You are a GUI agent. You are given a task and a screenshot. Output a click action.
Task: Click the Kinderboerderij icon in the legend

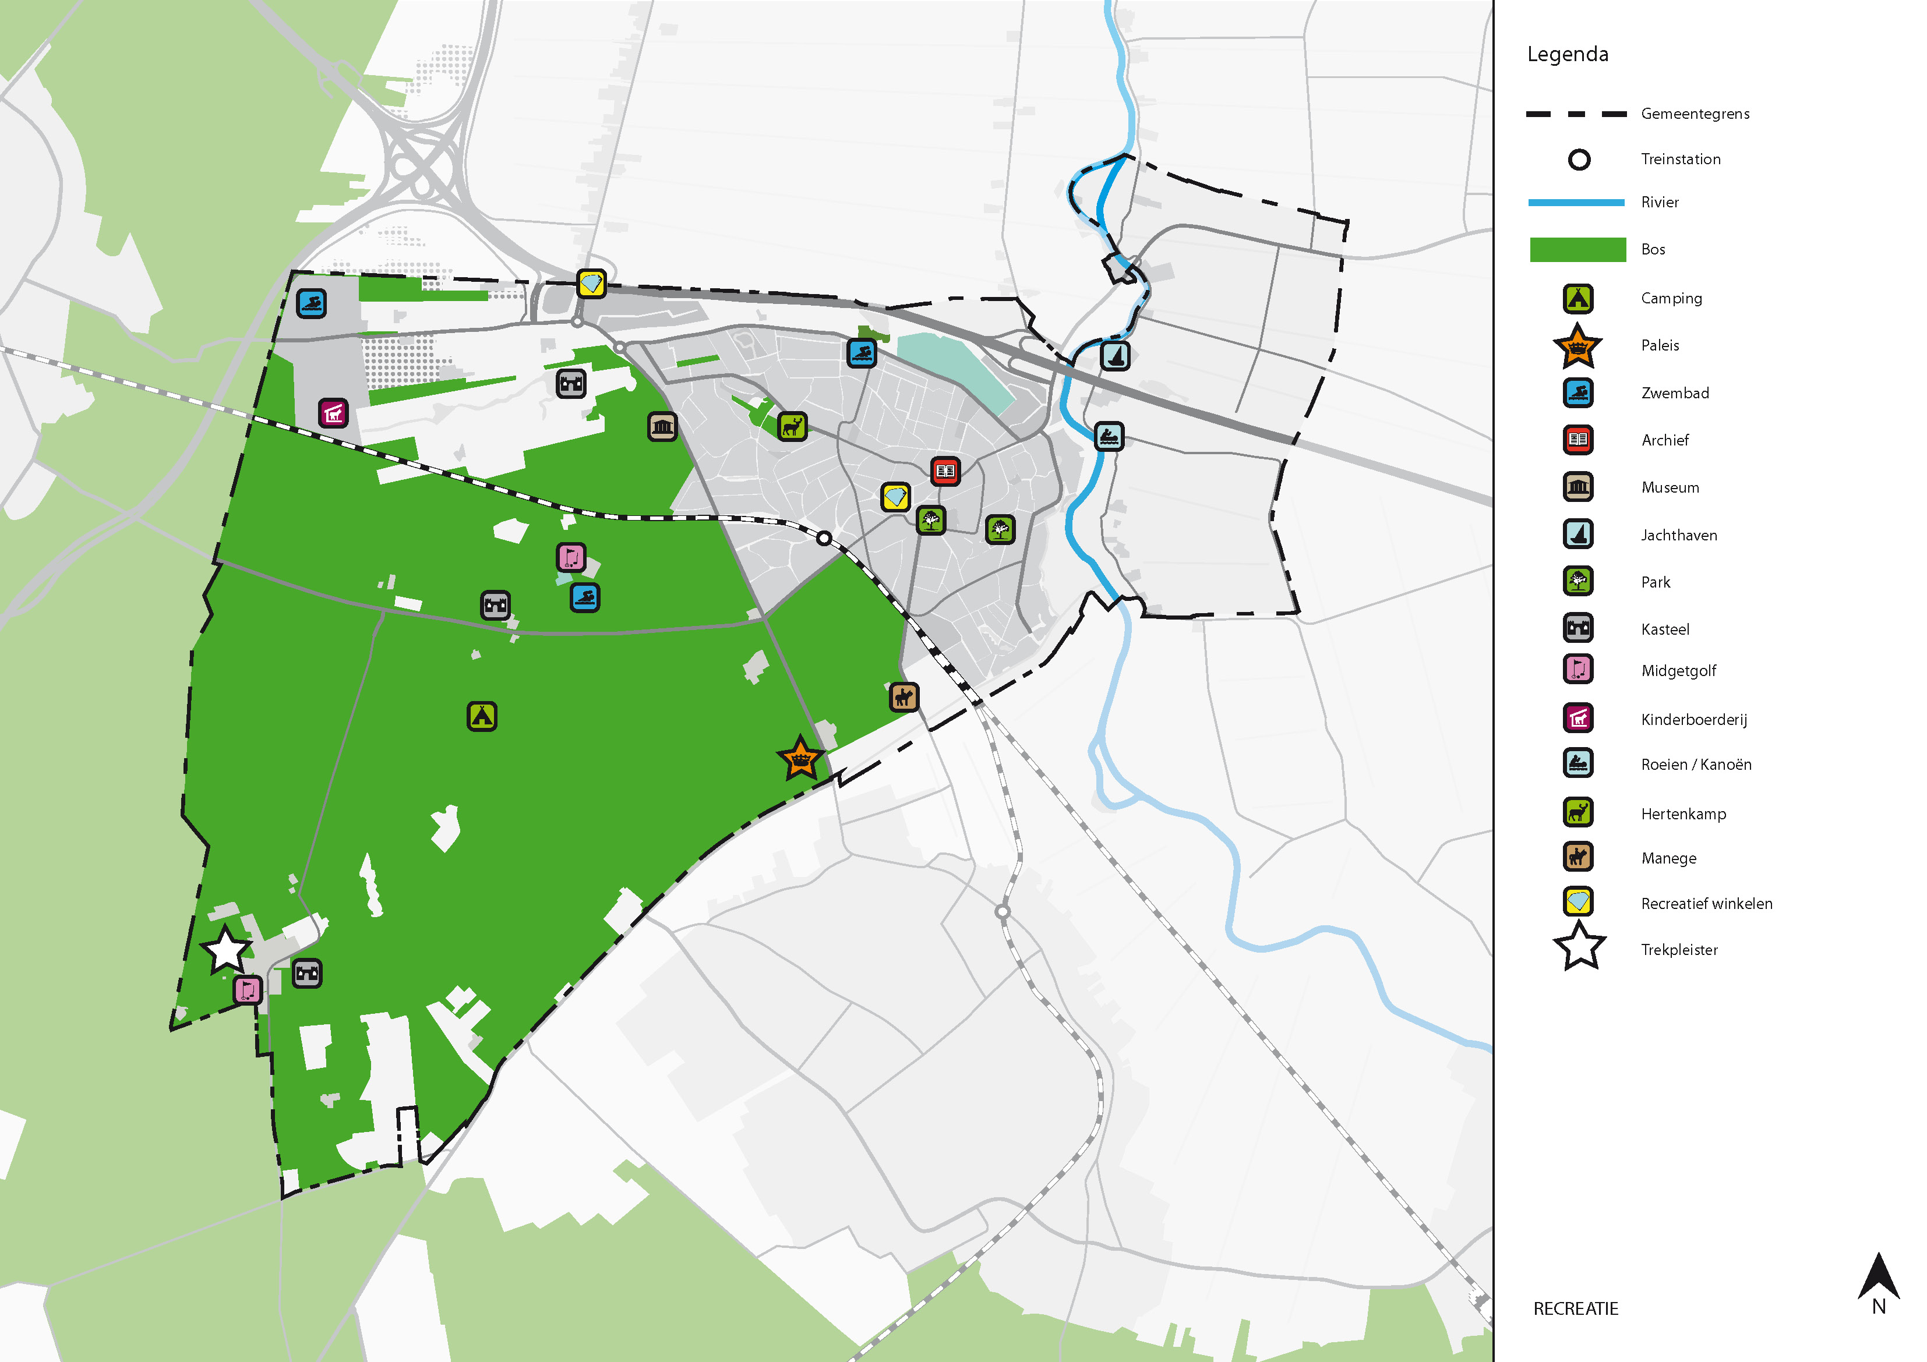click(1578, 719)
